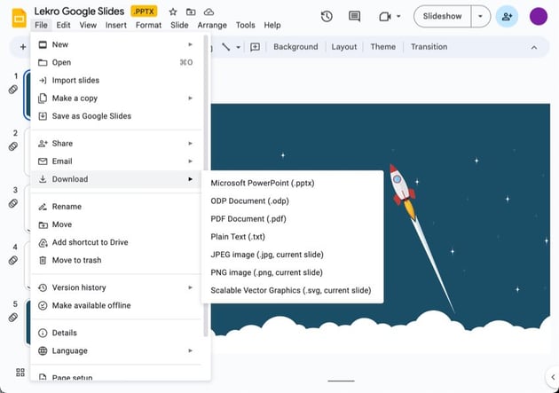Open grid view icon at bottom left
Image resolution: width=559 pixels, height=393 pixels.
pyautogui.click(x=19, y=373)
